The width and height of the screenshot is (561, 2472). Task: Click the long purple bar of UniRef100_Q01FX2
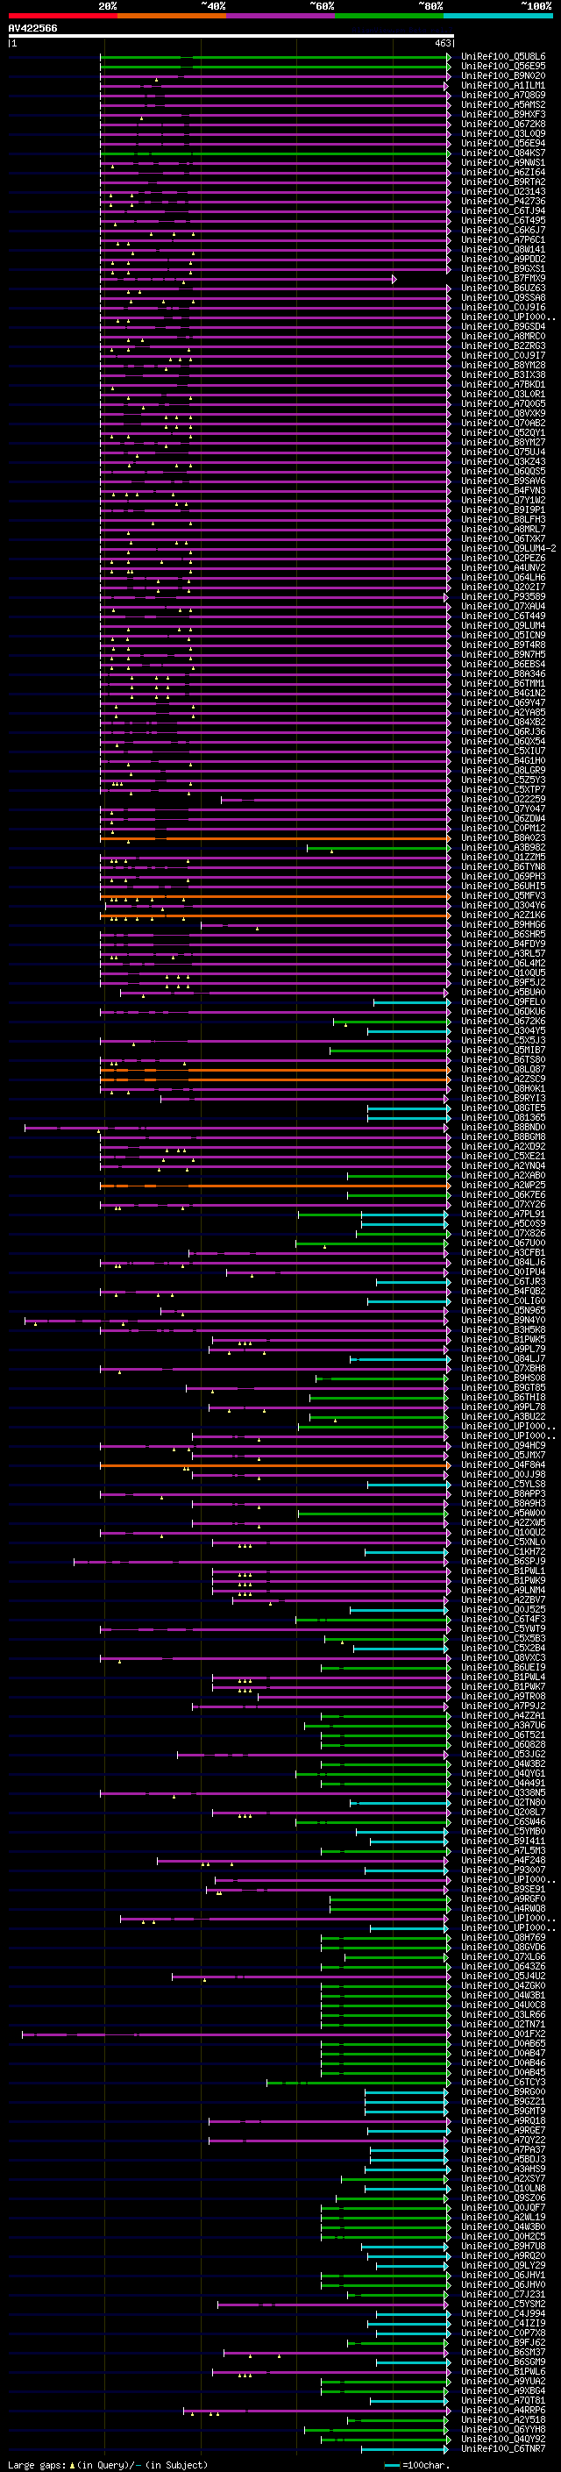236,2034
